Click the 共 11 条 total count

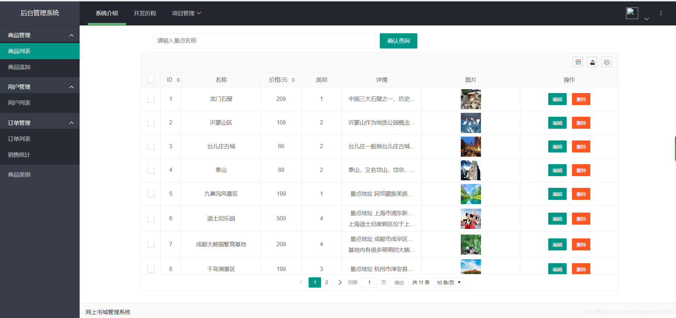[x=421, y=282]
